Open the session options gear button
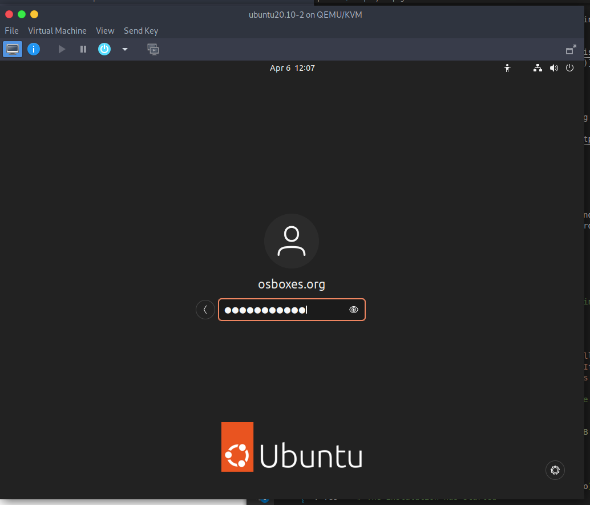The height and width of the screenshot is (505, 590). pos(555,470)
